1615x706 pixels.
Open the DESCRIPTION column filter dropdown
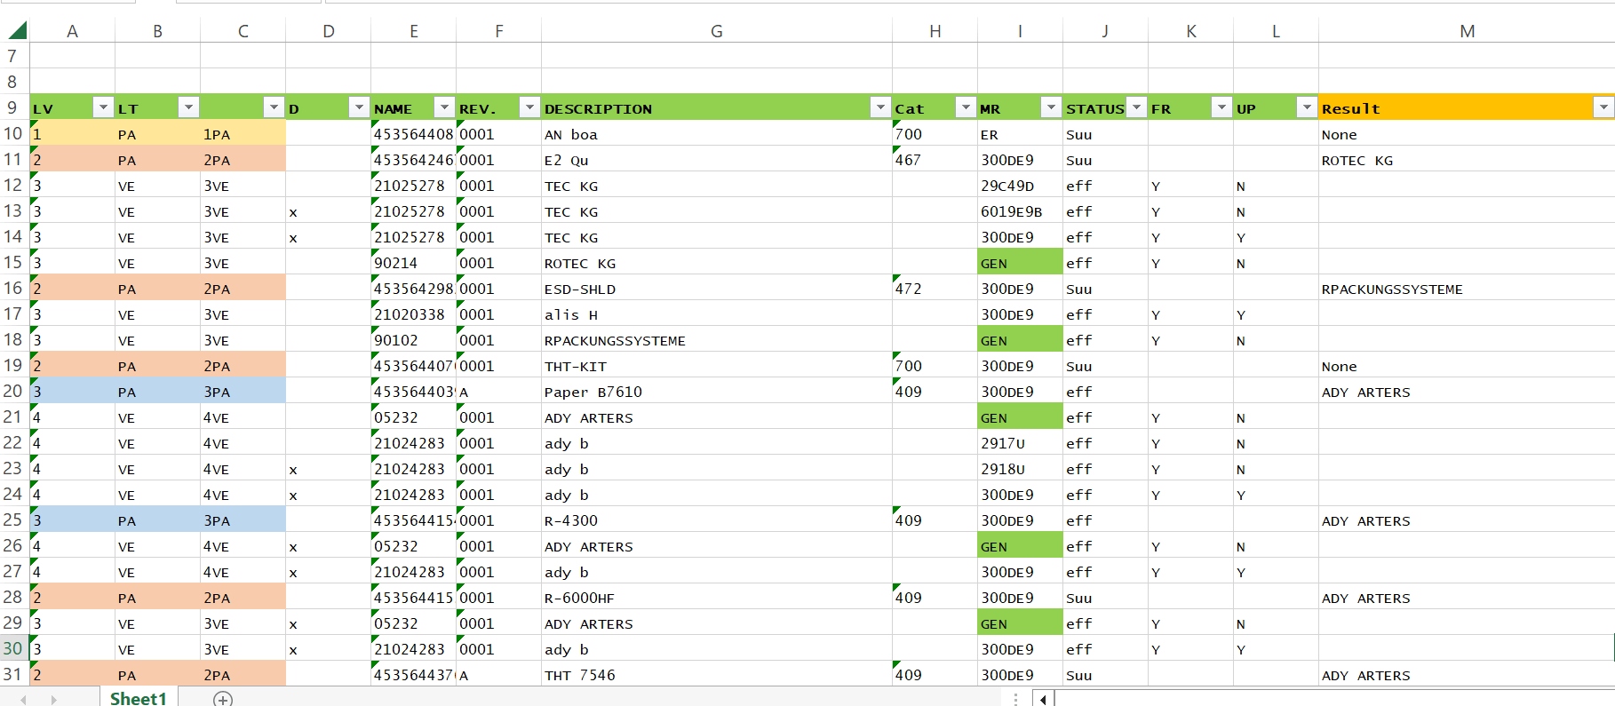pyautogui.click(x=880, y=107)
